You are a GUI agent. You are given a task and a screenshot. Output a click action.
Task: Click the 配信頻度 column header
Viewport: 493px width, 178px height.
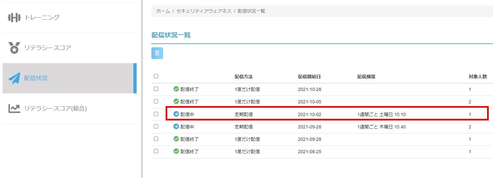pos(366,77)
